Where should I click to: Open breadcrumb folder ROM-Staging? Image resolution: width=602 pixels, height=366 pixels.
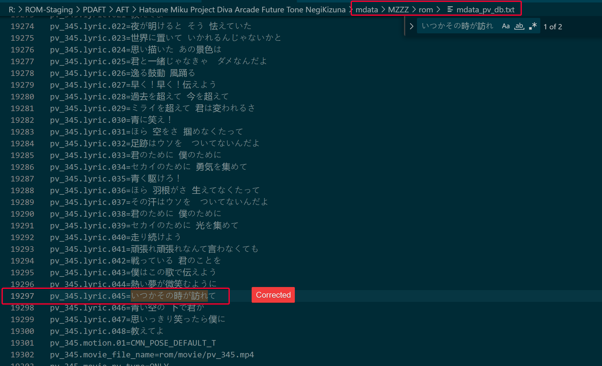[x=49, y=10]
